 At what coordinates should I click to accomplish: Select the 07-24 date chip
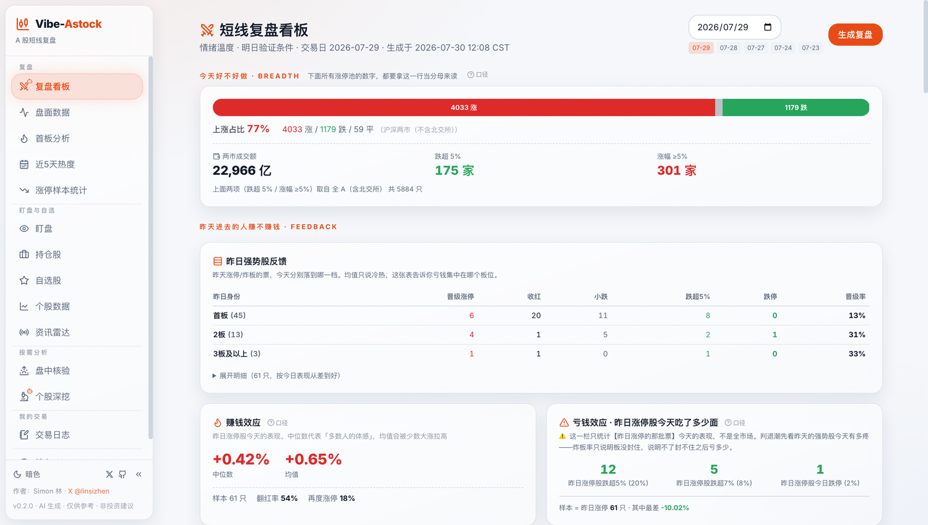click(x=783, y=48)
